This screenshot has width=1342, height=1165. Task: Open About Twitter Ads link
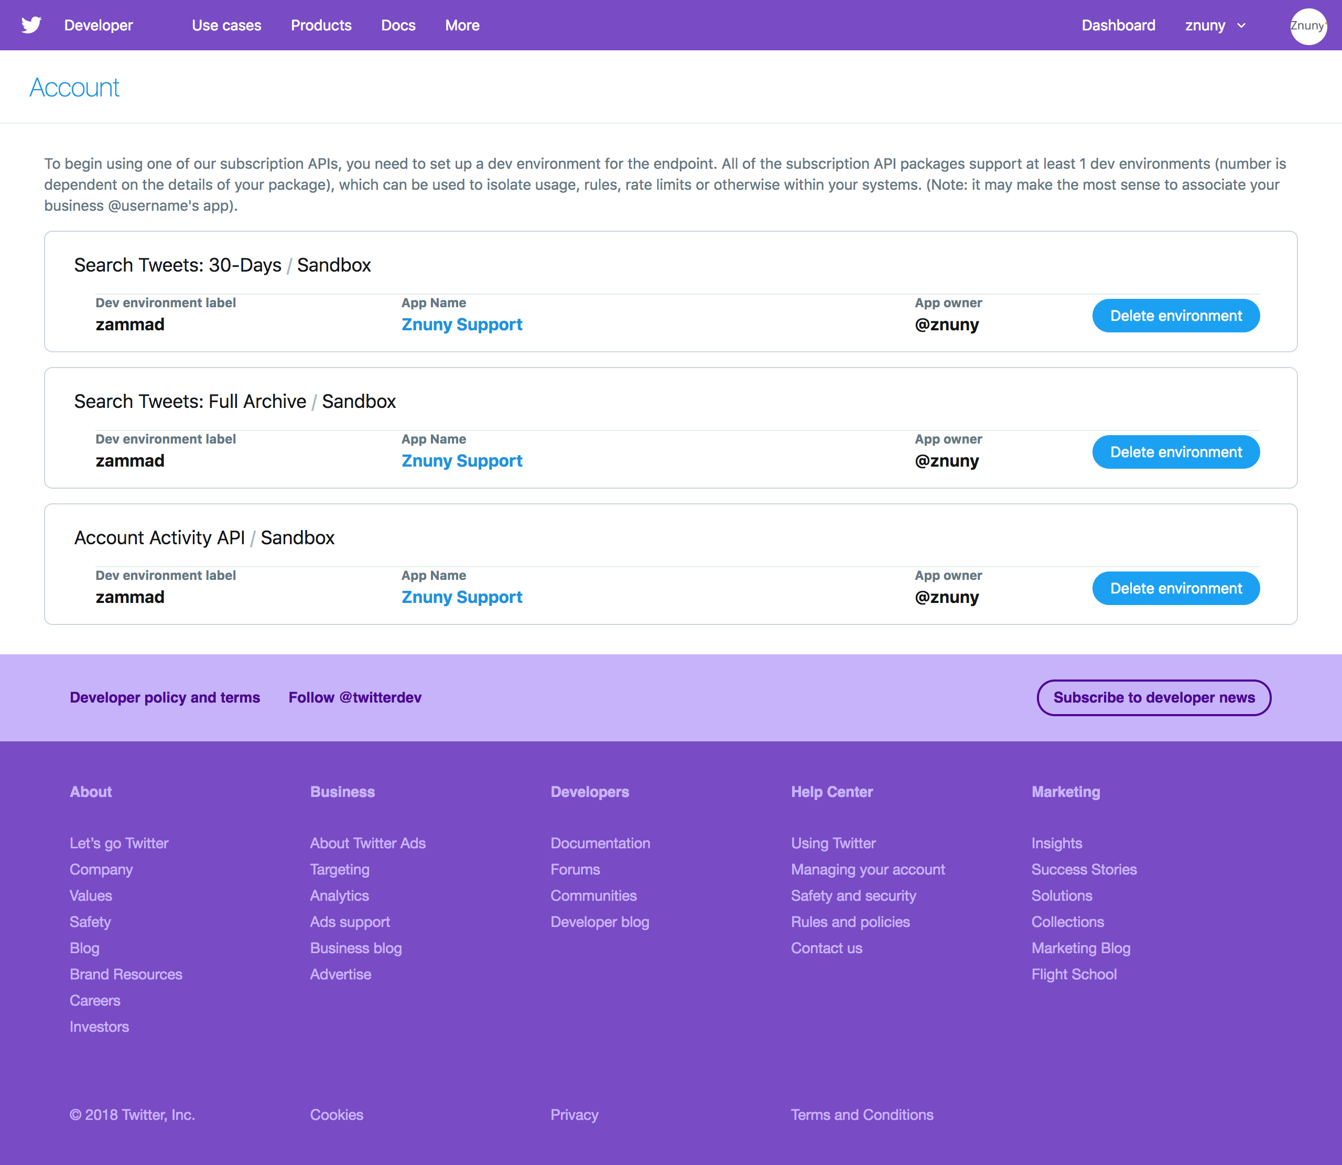[368, 843]
